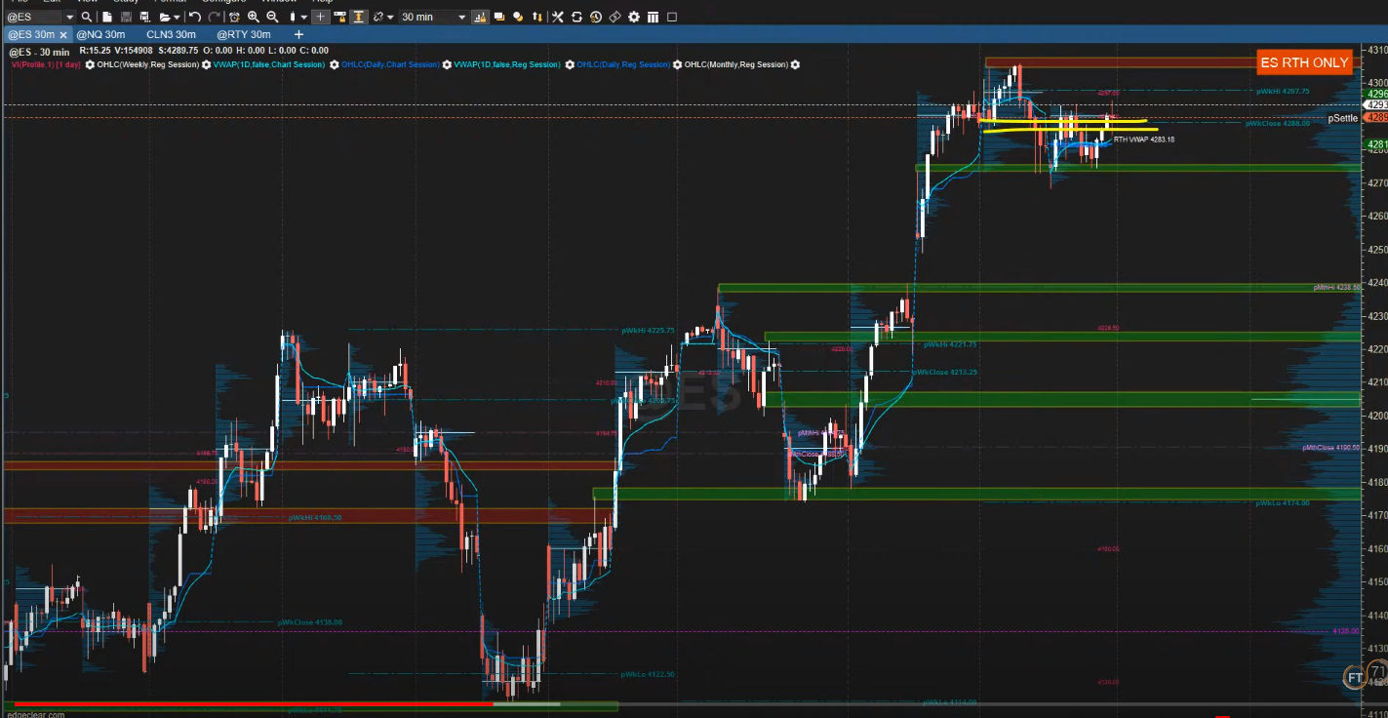Click the round FT badge icon

coord(1354,677)
